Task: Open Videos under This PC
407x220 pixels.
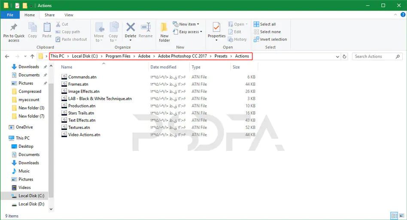Action: pyautogui.click(x=24, y=187)
